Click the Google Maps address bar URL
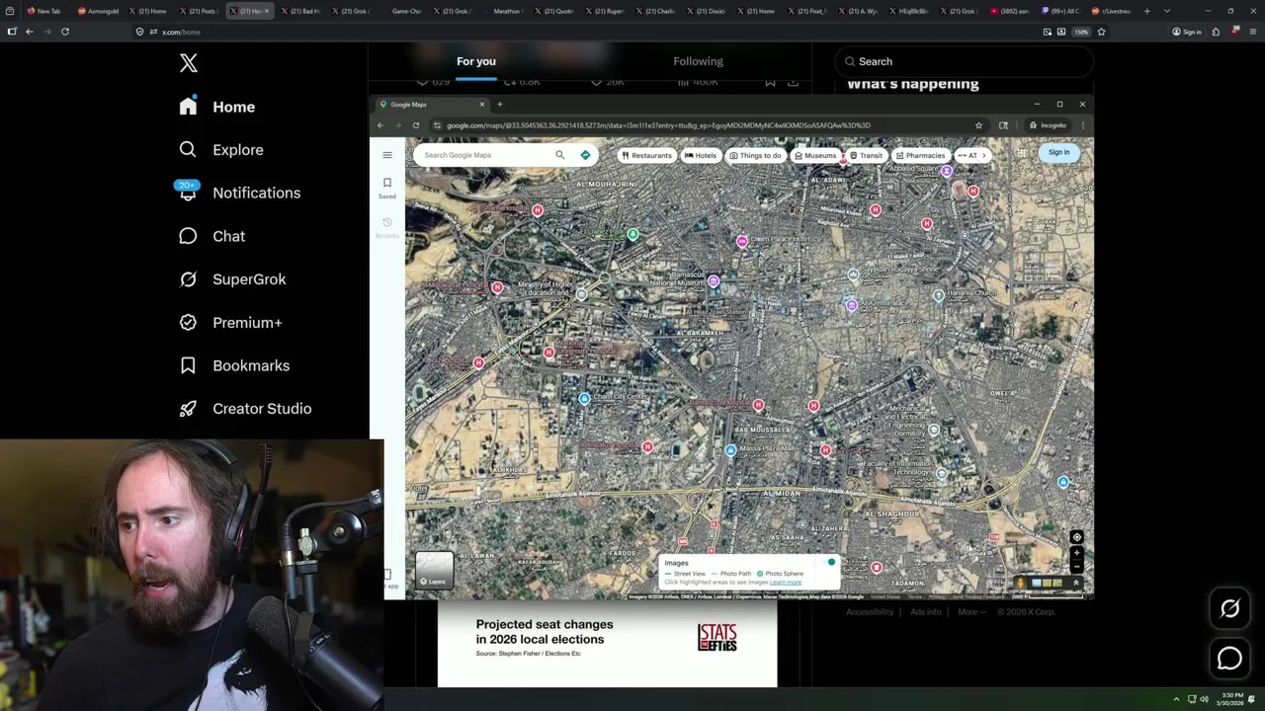The image size is (1265, 711). coord(658,125)
